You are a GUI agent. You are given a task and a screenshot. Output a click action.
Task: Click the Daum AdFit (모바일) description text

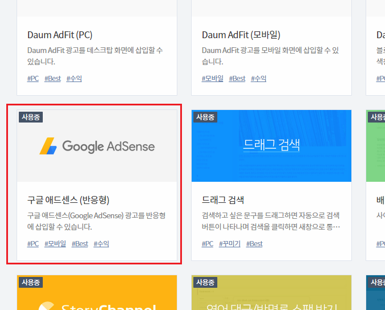270,56
